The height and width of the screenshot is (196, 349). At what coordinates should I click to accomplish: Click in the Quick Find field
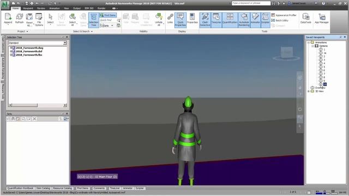(108, 20)
